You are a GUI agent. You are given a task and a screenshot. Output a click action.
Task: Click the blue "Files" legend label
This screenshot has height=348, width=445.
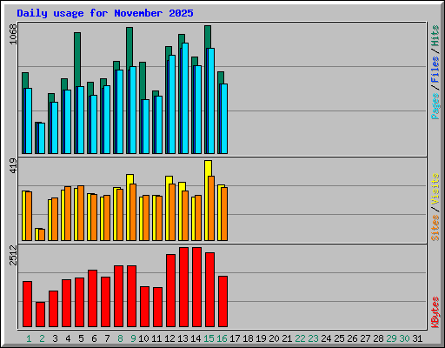(435, 70)
